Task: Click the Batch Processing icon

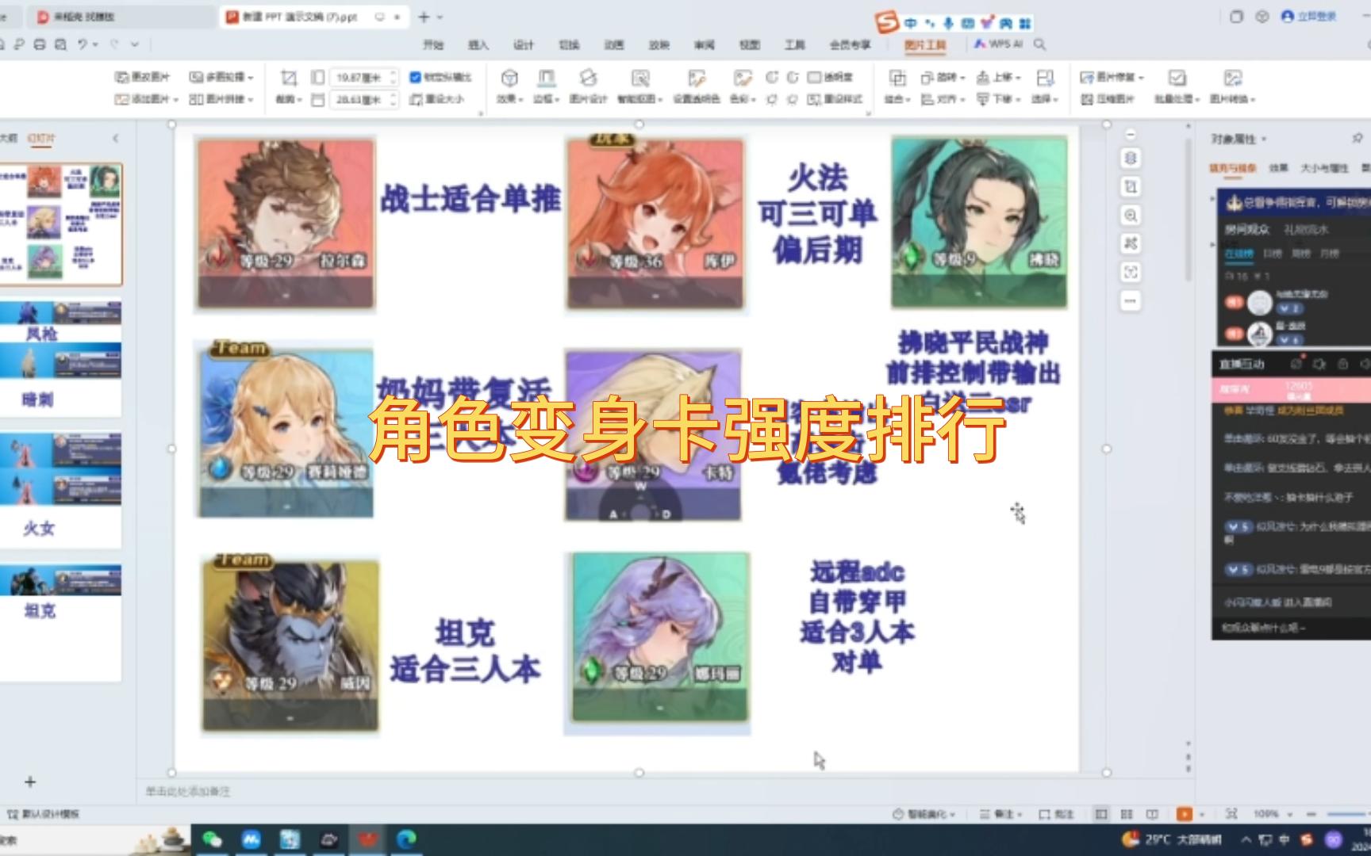Action: [x=1177, y=78]
